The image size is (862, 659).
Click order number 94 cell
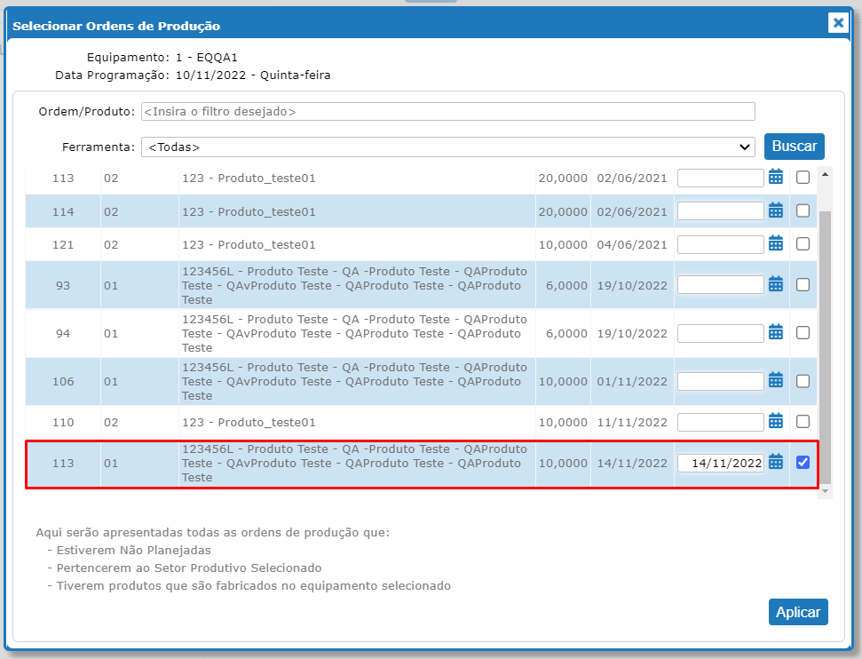pos(63,333)
